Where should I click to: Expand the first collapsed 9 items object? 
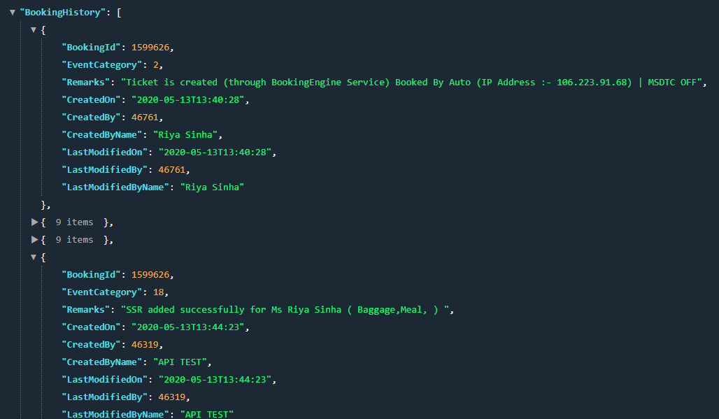34,222
